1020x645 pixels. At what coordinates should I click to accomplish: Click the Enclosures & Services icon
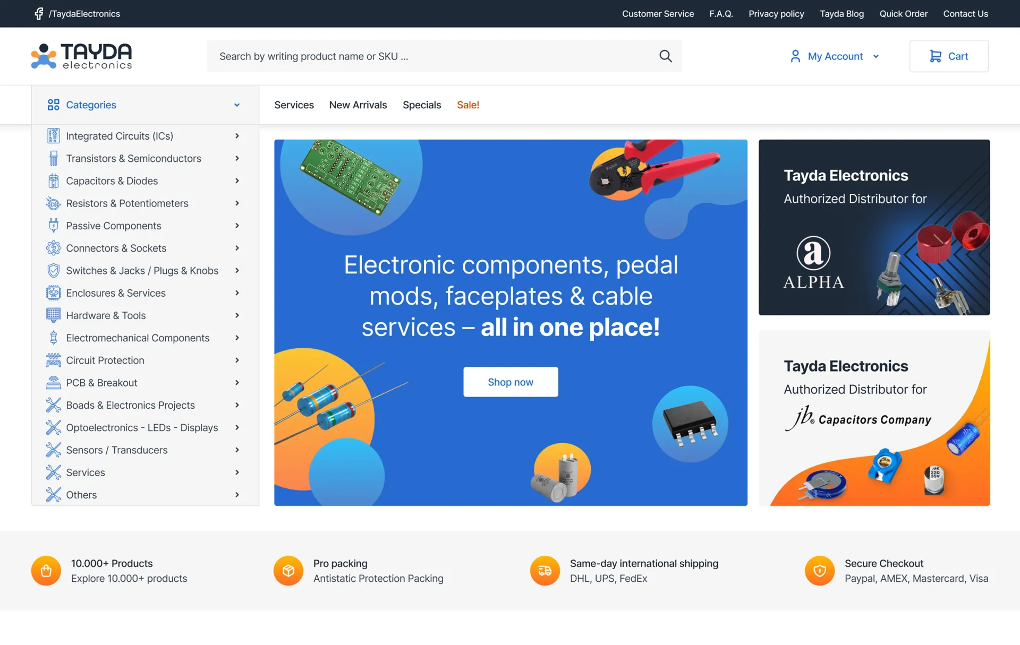tap(54, 293)
